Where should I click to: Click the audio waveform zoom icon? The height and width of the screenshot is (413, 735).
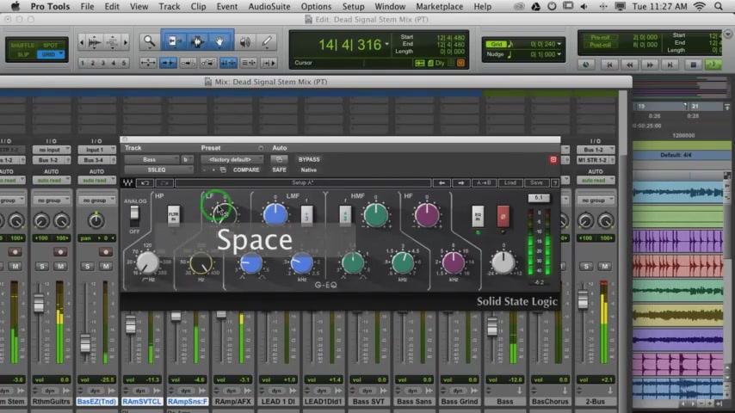point(96,42)
